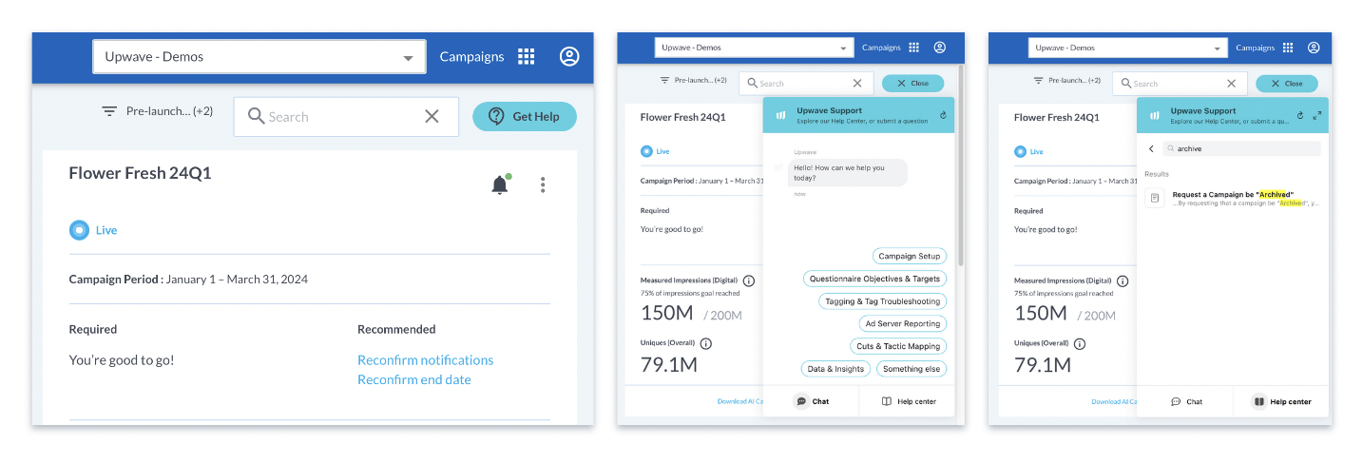
Task: Clear search with the X in the right panel
Action: tap(1230, 84)
